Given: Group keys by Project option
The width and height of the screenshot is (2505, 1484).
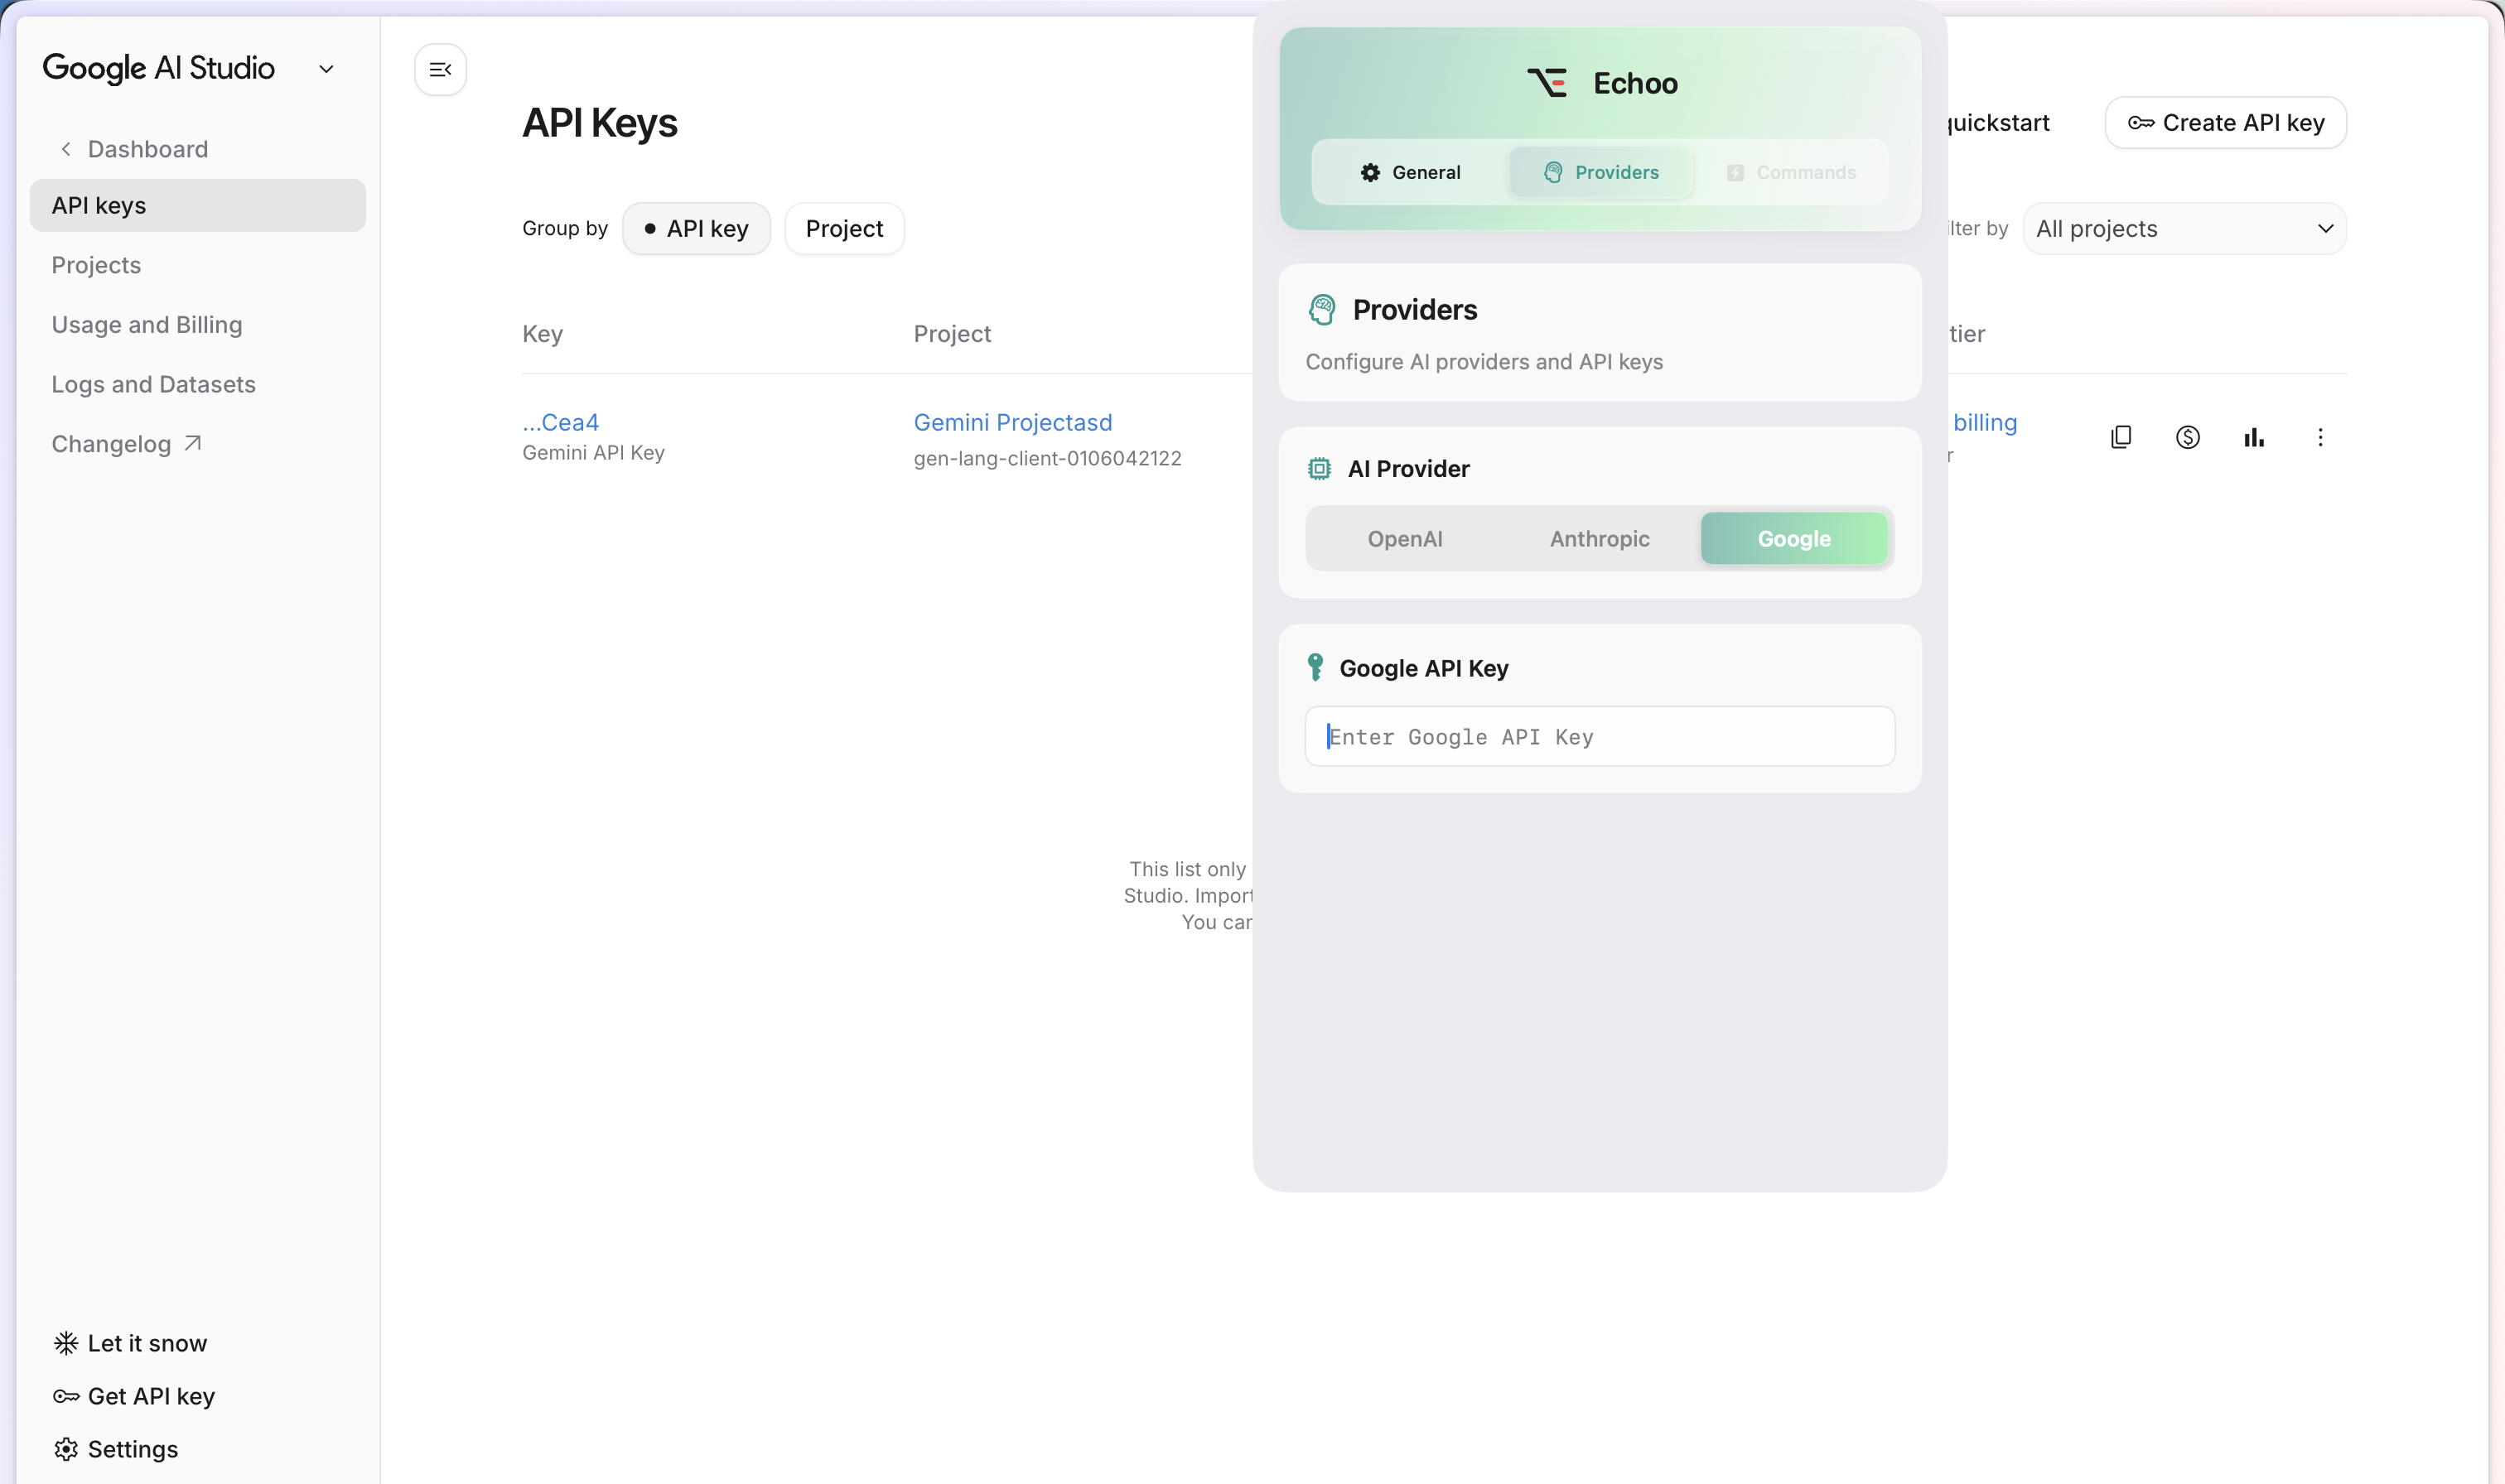Looking at the screenshot, I should pos(844,229).
